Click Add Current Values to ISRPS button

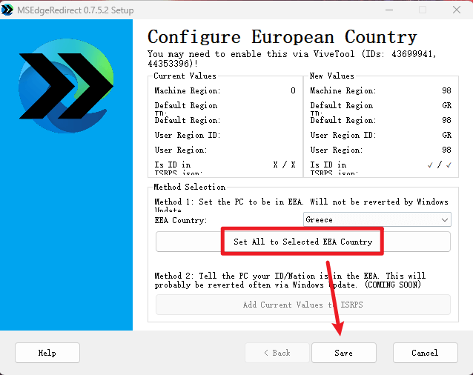pos(302,305)
